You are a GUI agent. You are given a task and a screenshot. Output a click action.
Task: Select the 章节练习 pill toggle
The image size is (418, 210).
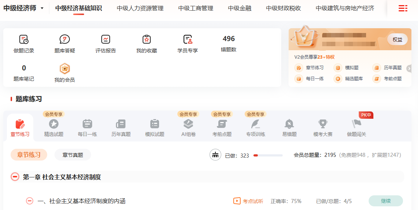29,155
